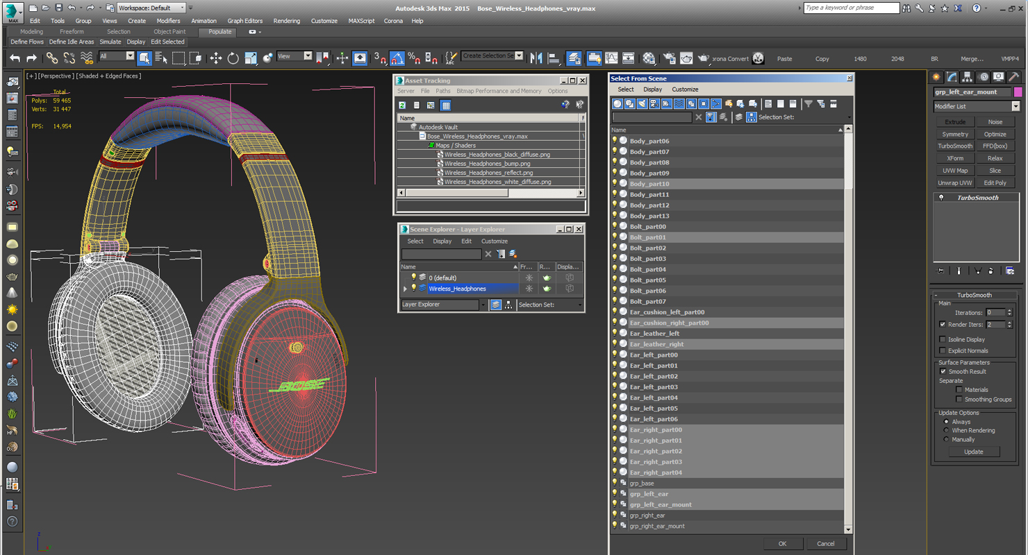This screenshot has height=555, width=1028.
Task: Click the magenta object color swatch
Action: [1018, 92]
